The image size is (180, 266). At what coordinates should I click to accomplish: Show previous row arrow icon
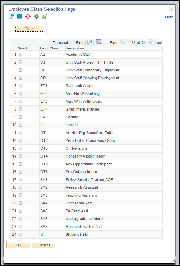(123, 42)
